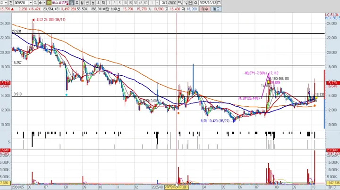Click the green 신 badge icon
Image resolution: width=340 pixels, height=190 pixels.
[x=49, y=3]
